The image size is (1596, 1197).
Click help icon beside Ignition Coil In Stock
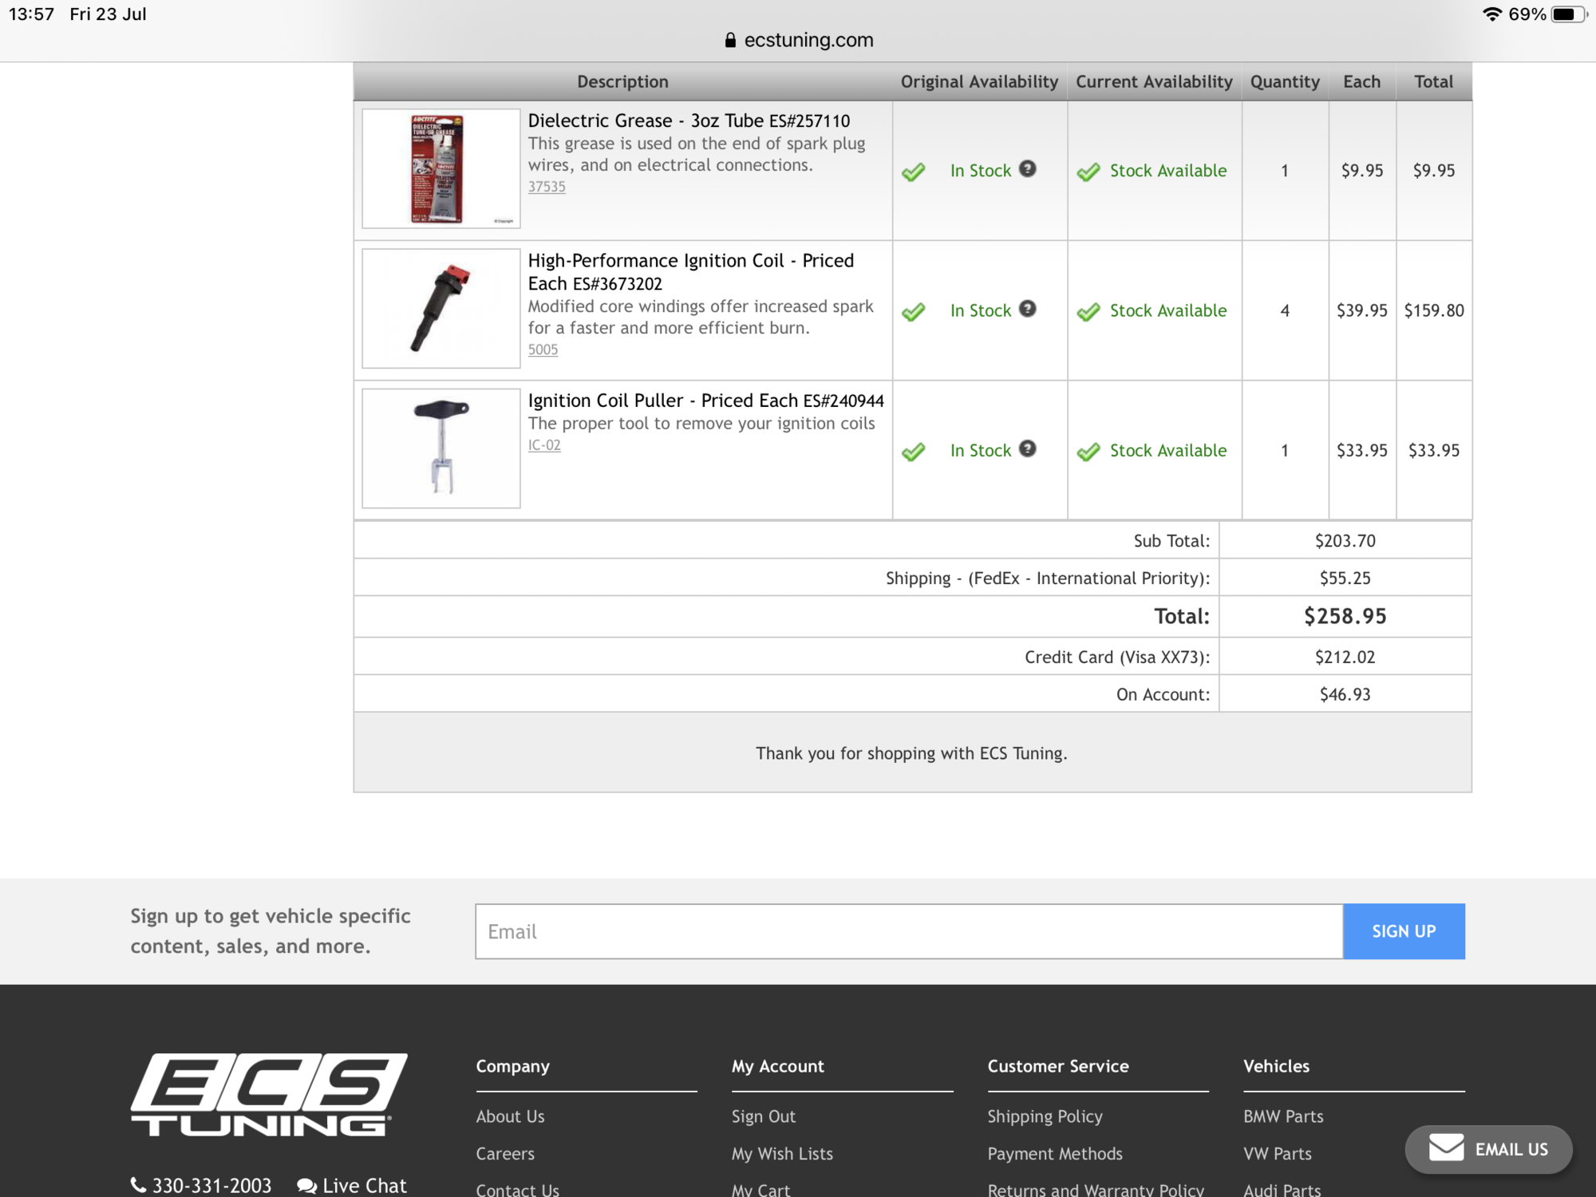1028,309
